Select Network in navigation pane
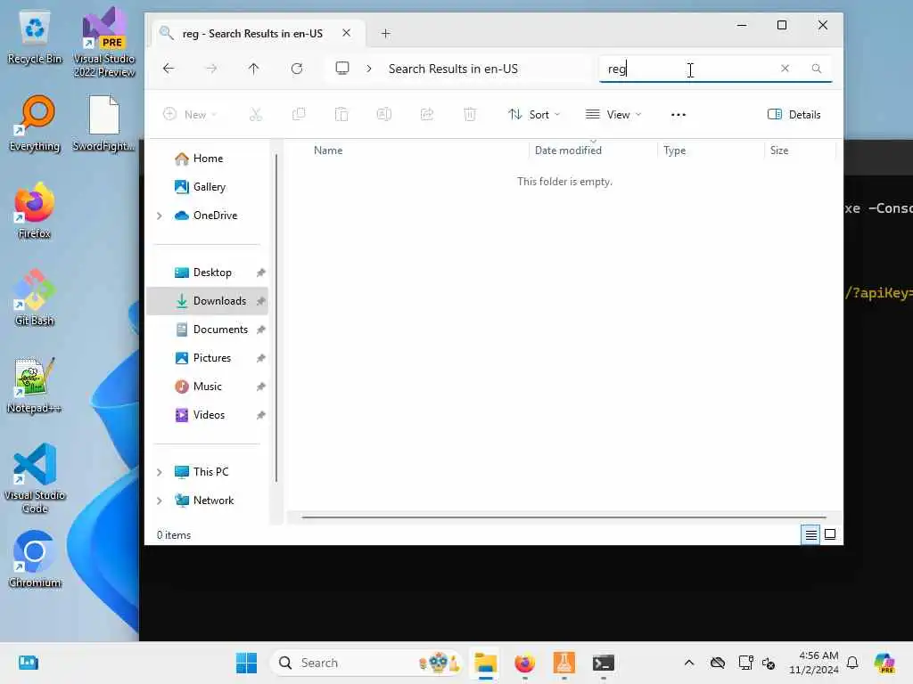This screenshot has width=913, height=684. pyautogui.click(x=214, y=501)
